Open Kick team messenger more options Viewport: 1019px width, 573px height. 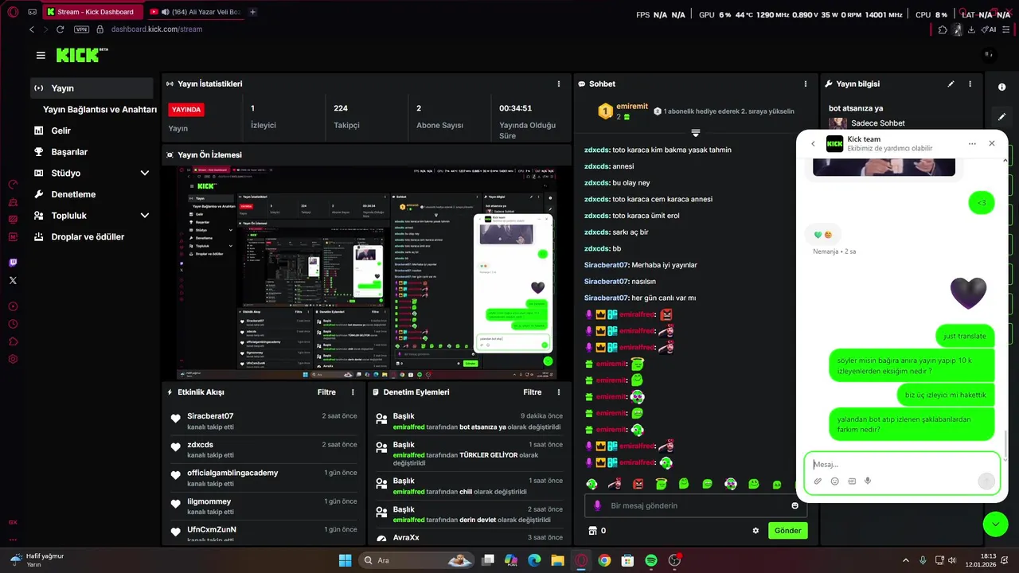pos(972,144)
